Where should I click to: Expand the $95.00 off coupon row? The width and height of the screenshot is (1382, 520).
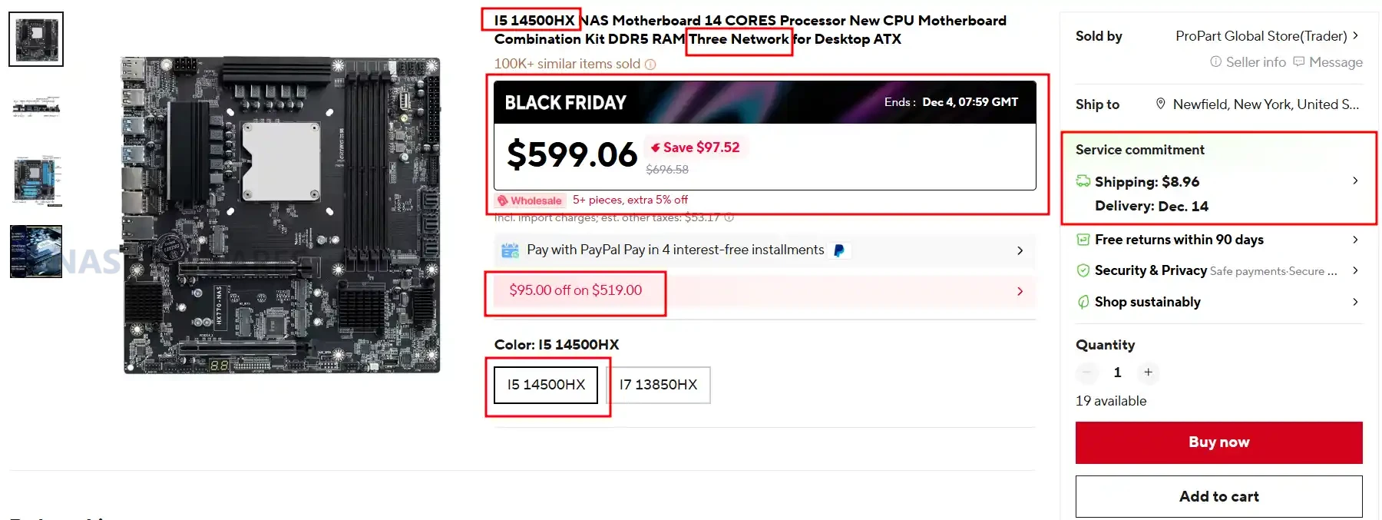[x=1020, y=291]
